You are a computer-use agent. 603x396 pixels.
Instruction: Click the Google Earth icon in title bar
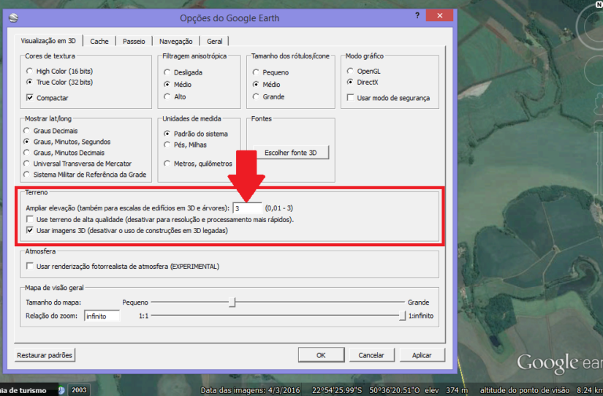(13, 18)
